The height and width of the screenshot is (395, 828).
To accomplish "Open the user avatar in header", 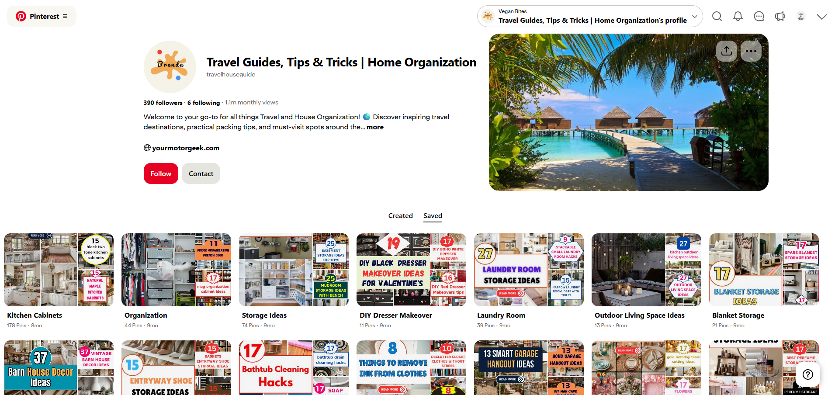I will [x=801, y=16].
